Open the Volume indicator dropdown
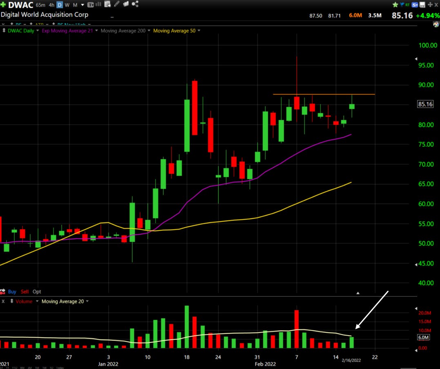Screen dimensions: 440x369 point(37,301)
